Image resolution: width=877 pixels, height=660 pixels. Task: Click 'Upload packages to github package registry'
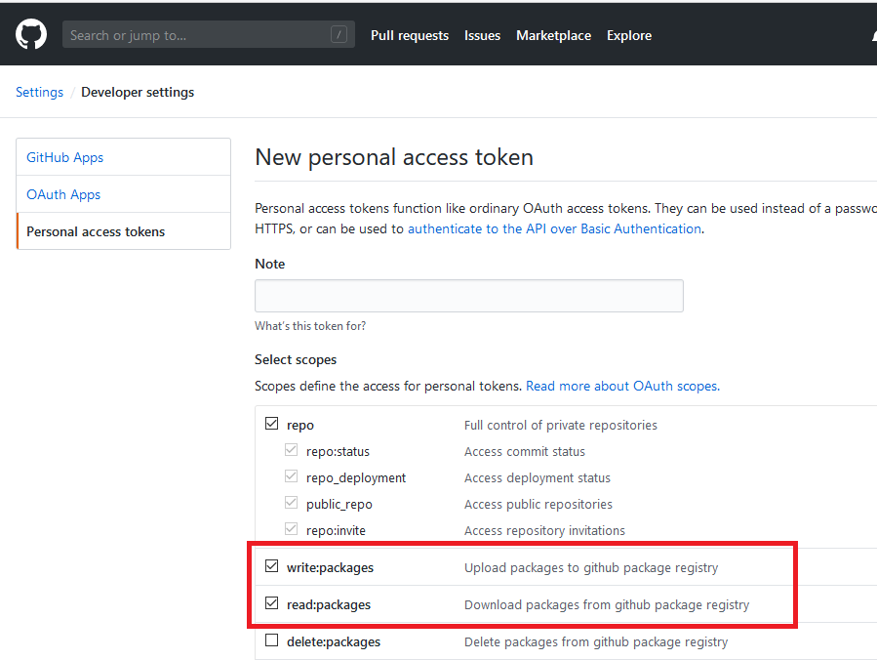591,567
